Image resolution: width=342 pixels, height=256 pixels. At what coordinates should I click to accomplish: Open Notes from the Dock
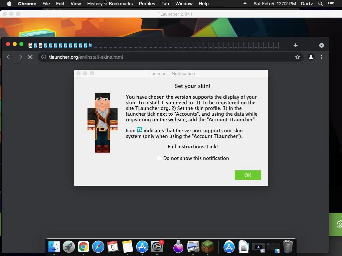coord(127,247)
